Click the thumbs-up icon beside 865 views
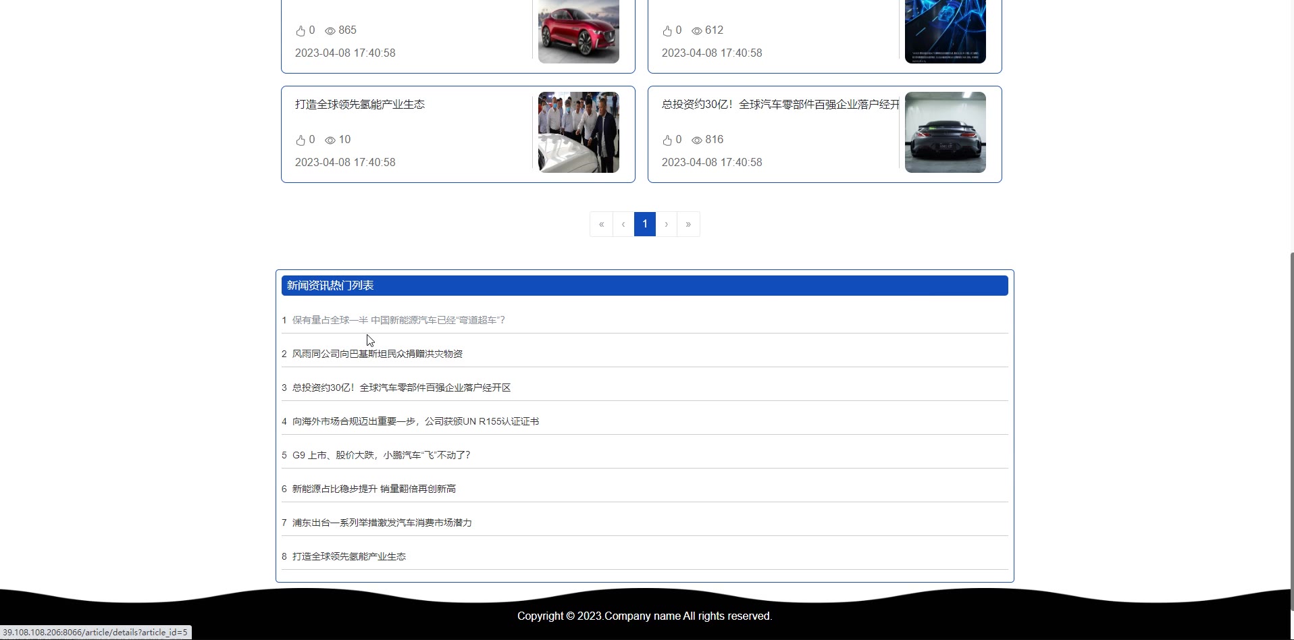This screenshot has height=640, width=1294. 301,31
